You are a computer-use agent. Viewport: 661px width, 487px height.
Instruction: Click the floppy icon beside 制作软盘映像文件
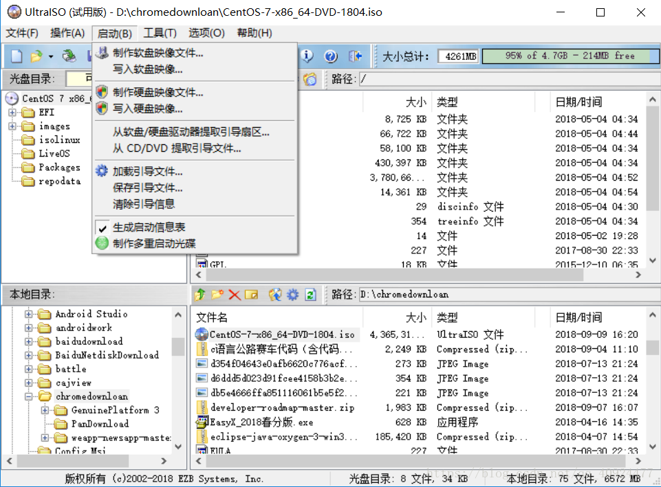(102, 53)
